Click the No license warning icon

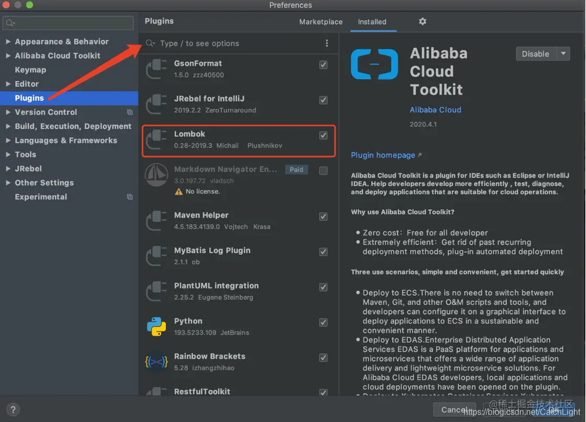click(x=179, y=191)
